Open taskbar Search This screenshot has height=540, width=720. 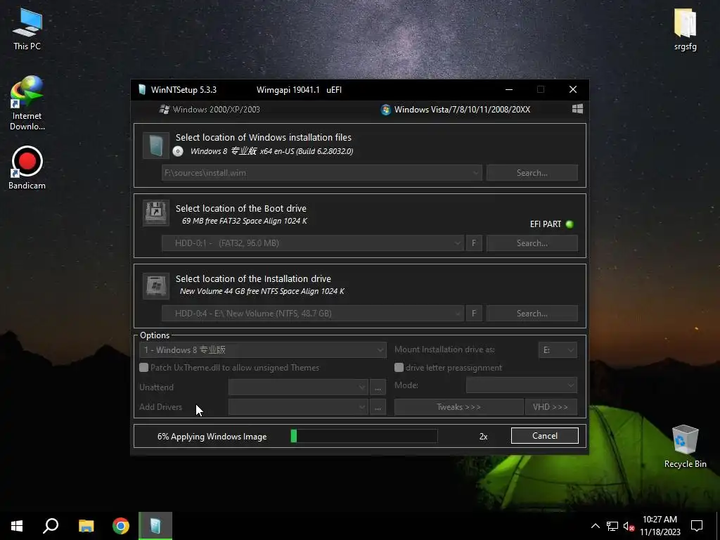click(x=51, y=526)
